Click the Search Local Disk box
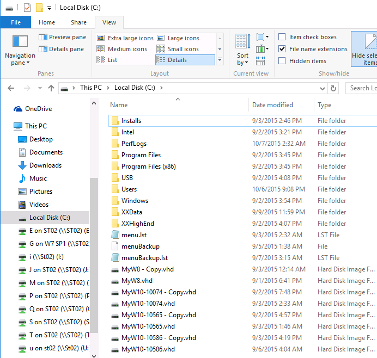This screenshot has width=377, height=358. (x=361, y=88)
